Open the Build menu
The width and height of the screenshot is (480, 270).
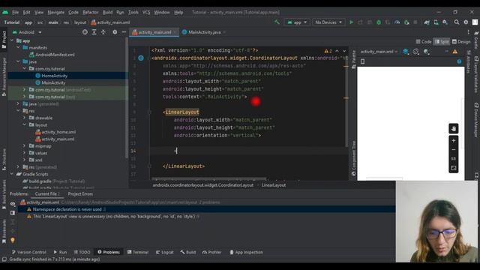pos(107,12)
